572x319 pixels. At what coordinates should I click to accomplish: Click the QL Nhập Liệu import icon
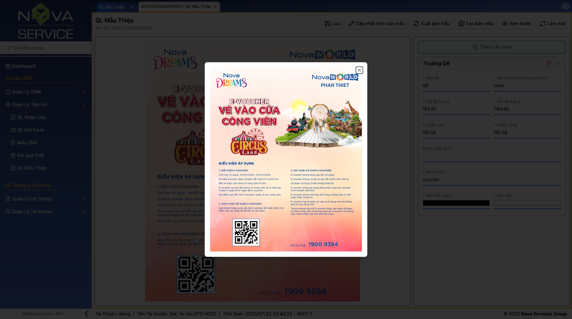click(13, 117)
